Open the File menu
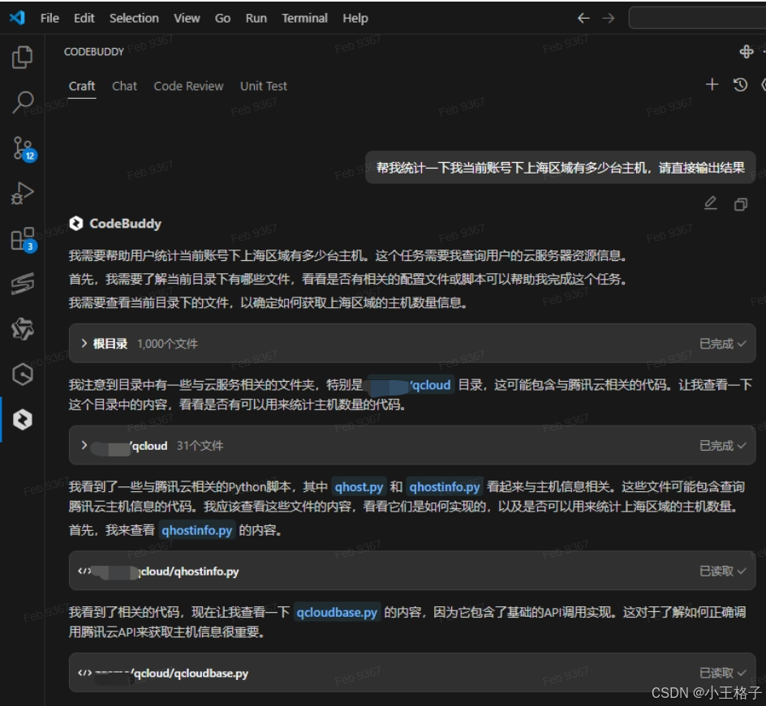 [49, 19]
